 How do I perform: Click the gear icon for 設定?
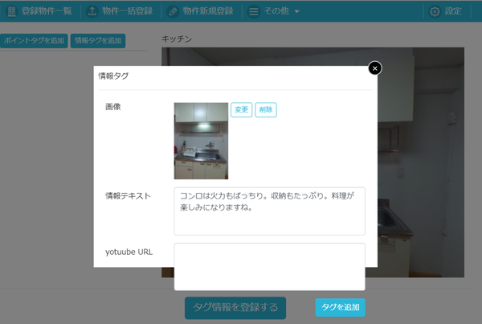coord(435,11)
